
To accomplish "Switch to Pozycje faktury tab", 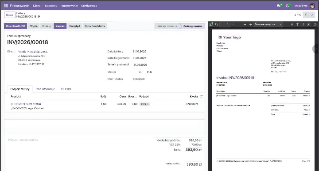I will pyautogui.click(x=20, y=89).
